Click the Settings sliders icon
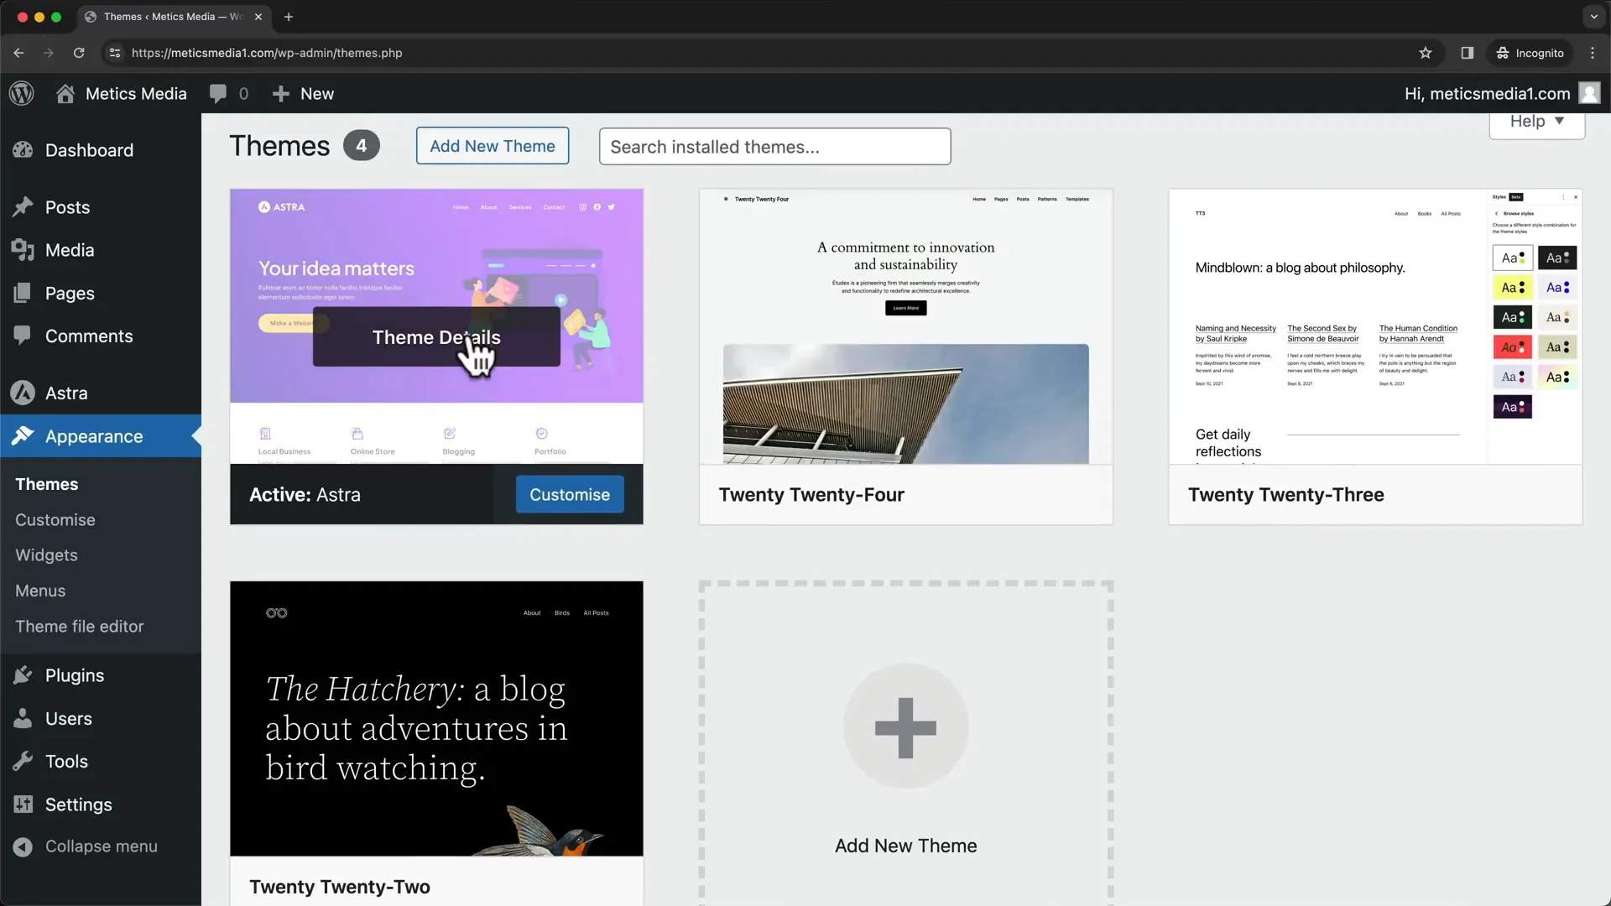1611x906 pixels. tap(23, 804)
